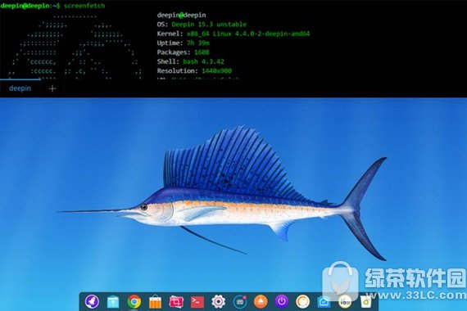Add a new terminal tab with plus
467x311 pixels.
[52, 88]
